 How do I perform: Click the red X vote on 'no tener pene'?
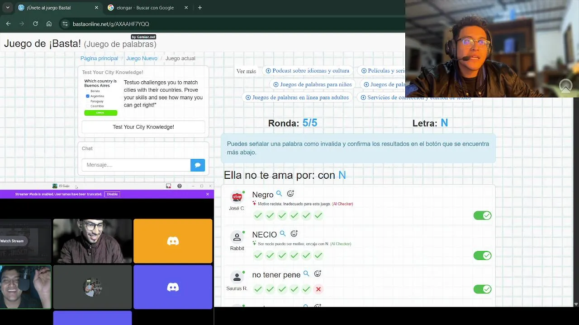click(x=318, y=289)
